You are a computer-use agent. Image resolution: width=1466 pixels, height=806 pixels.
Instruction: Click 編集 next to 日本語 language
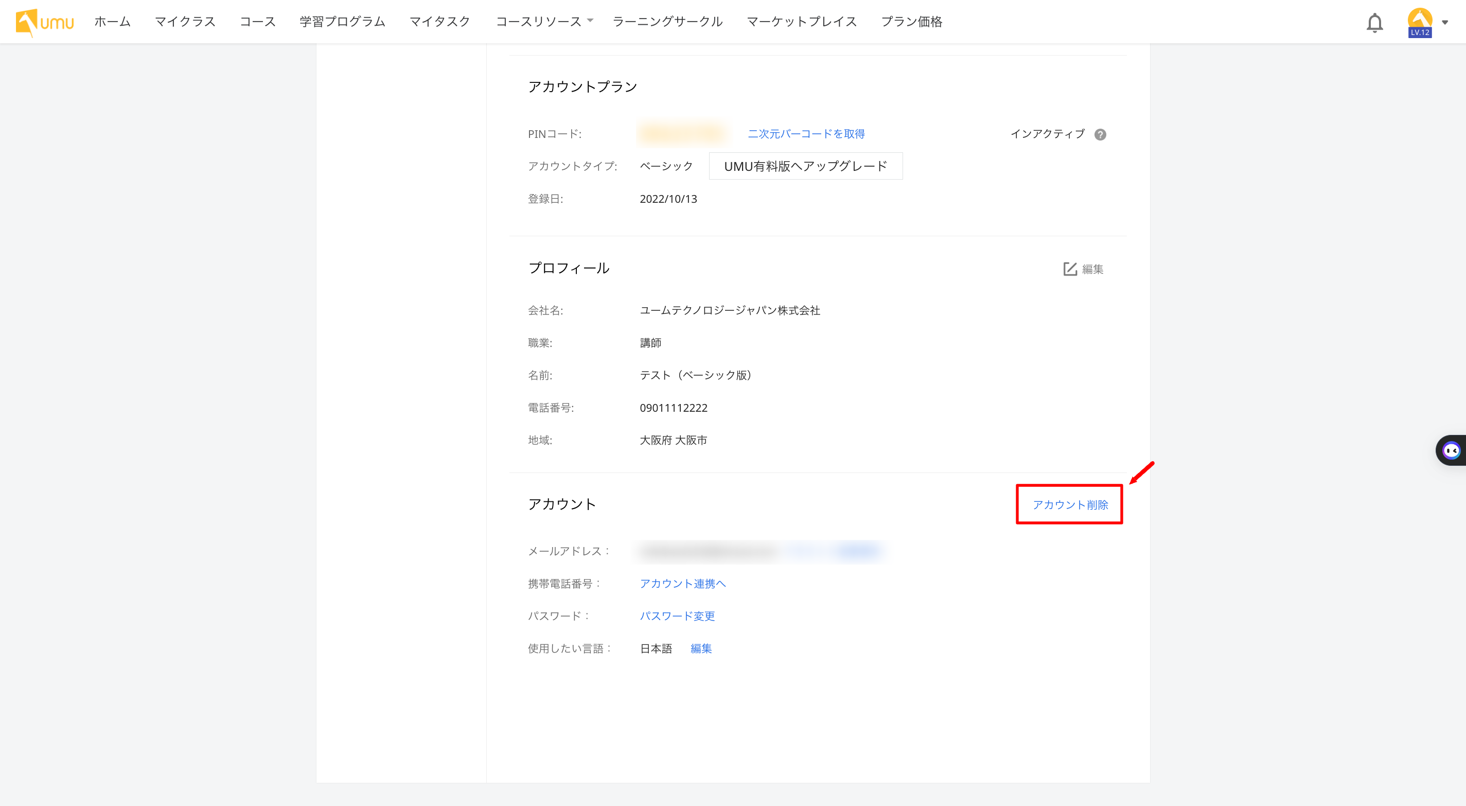[x=700, y=649]
